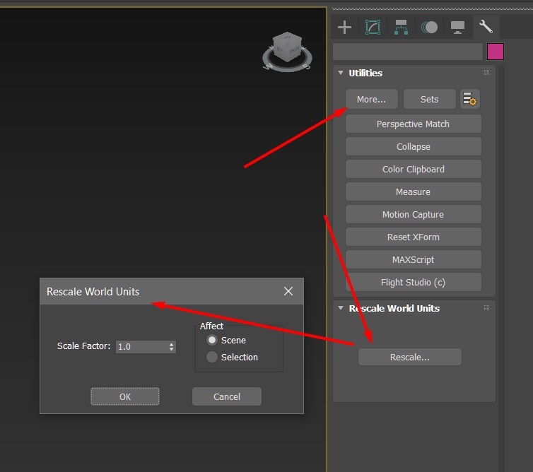
Task: Click the magenta object color swatch
Action: click(496, 52)
